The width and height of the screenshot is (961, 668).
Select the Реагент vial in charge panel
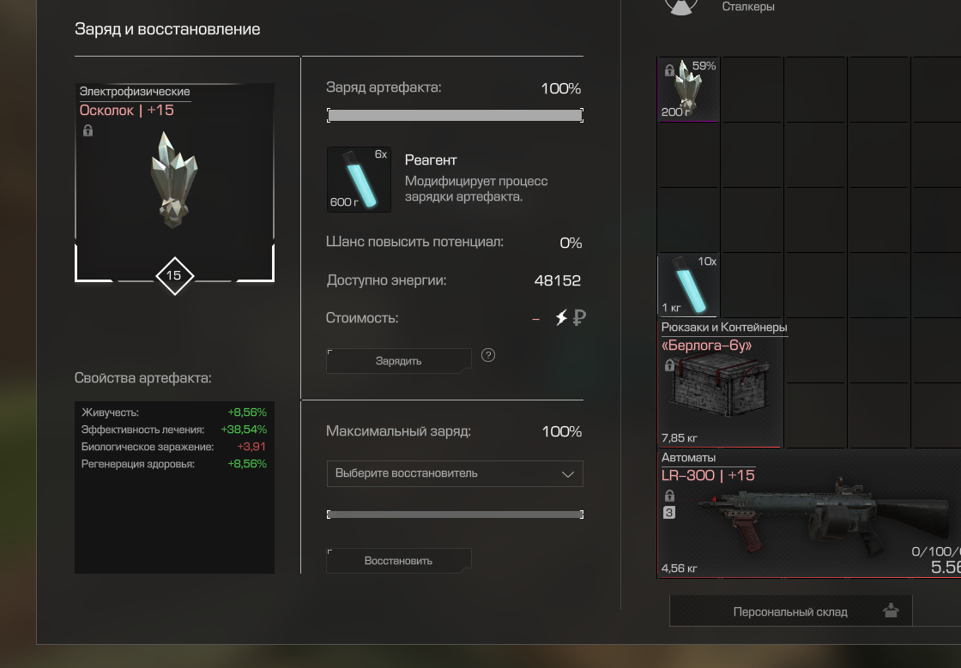[x=360, y=179]
